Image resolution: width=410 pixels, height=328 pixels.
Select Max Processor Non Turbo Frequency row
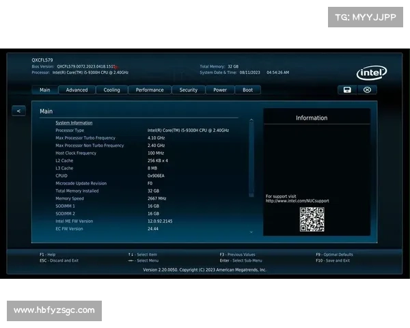point(110,146)
